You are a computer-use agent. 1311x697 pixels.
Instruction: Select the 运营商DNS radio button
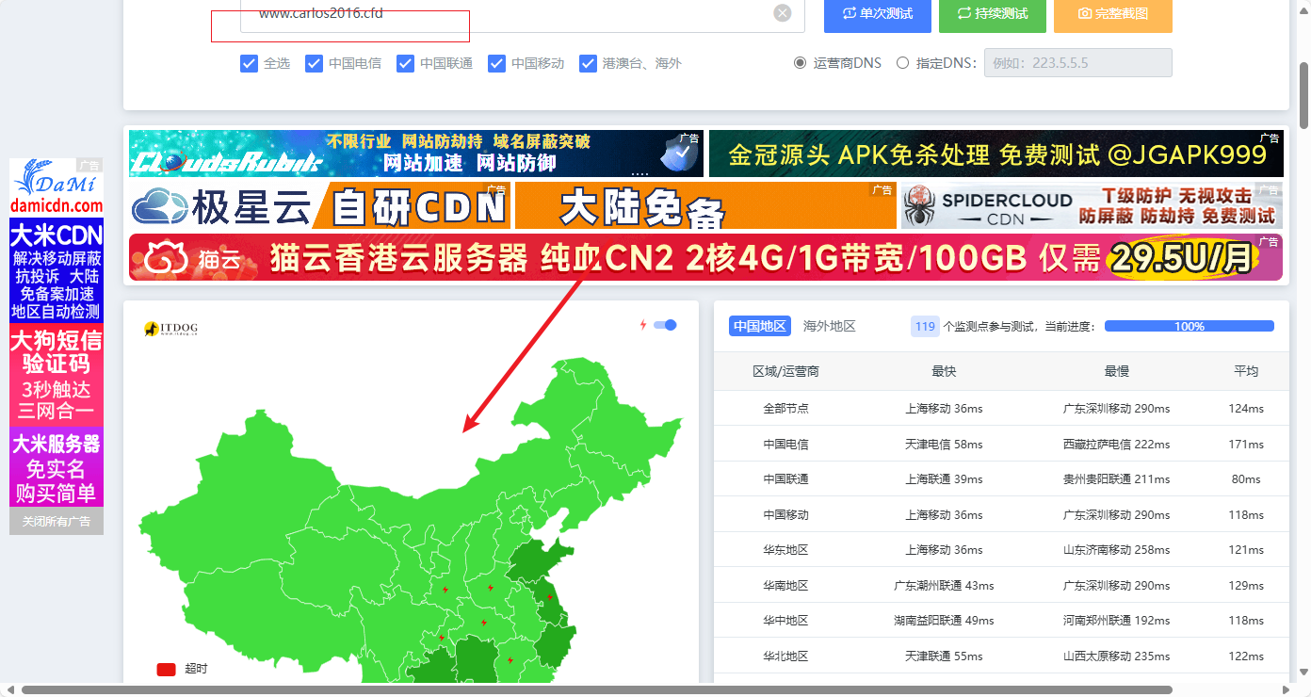pyautogui.click(x=800, y=63)
